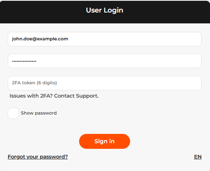The width and height of the screenshot is (210, 171).
Task: Click on the password dots
Action: pos(24,61)
